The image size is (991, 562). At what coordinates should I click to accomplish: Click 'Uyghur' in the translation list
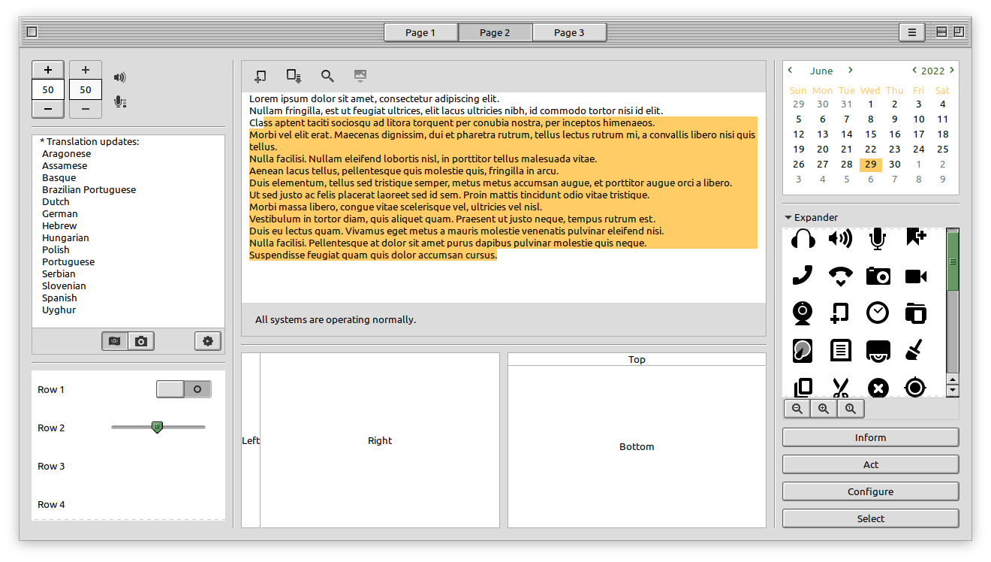tap(59, 310)
